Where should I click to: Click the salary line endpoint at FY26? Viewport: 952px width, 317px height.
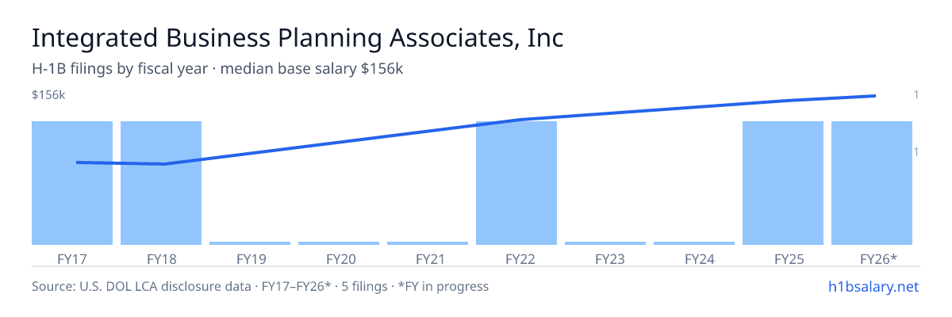[875, 96]
